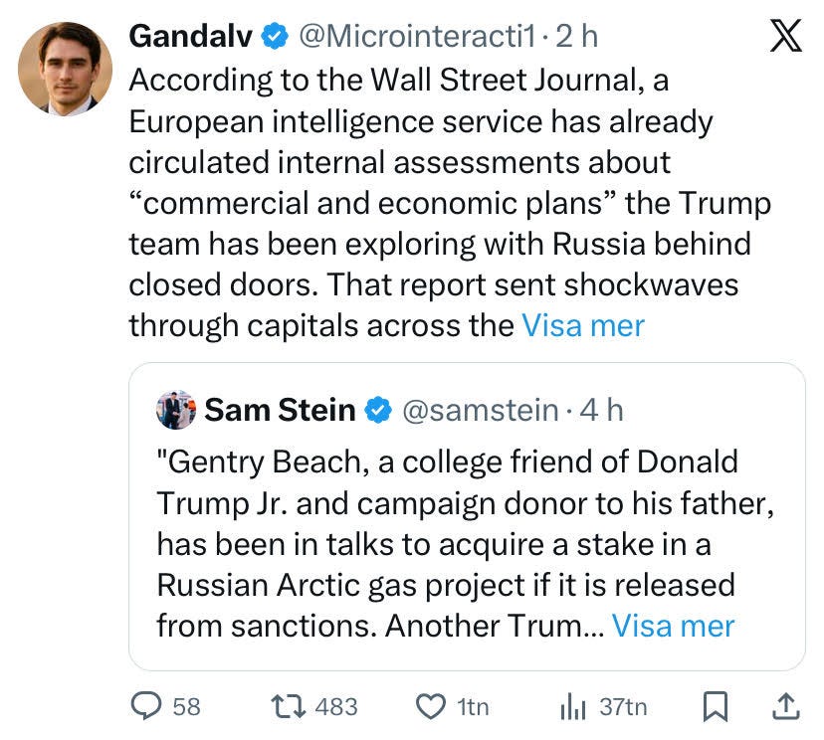Click Gandalv's verified badge
The width and height of the screenshot is (824, 740).
[x=276, y=37]
